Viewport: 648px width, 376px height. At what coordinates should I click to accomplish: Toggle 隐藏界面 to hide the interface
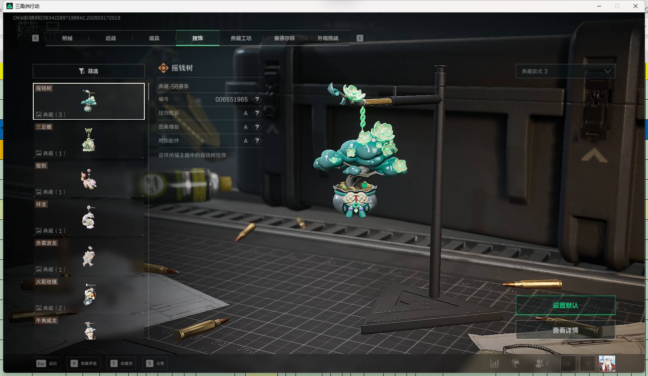[84, 364]
